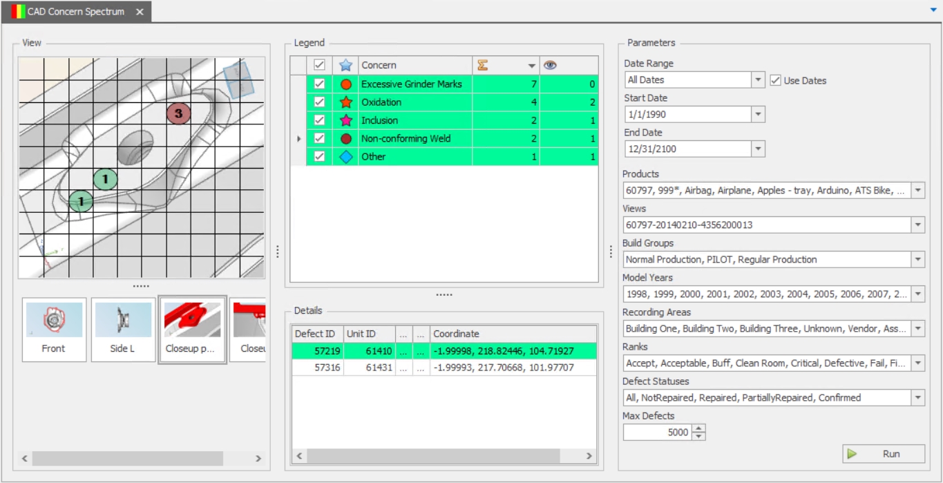This screenshot has width=943, height=483.
Task: Click the Coordinate column header
Action: pos(511,334)
